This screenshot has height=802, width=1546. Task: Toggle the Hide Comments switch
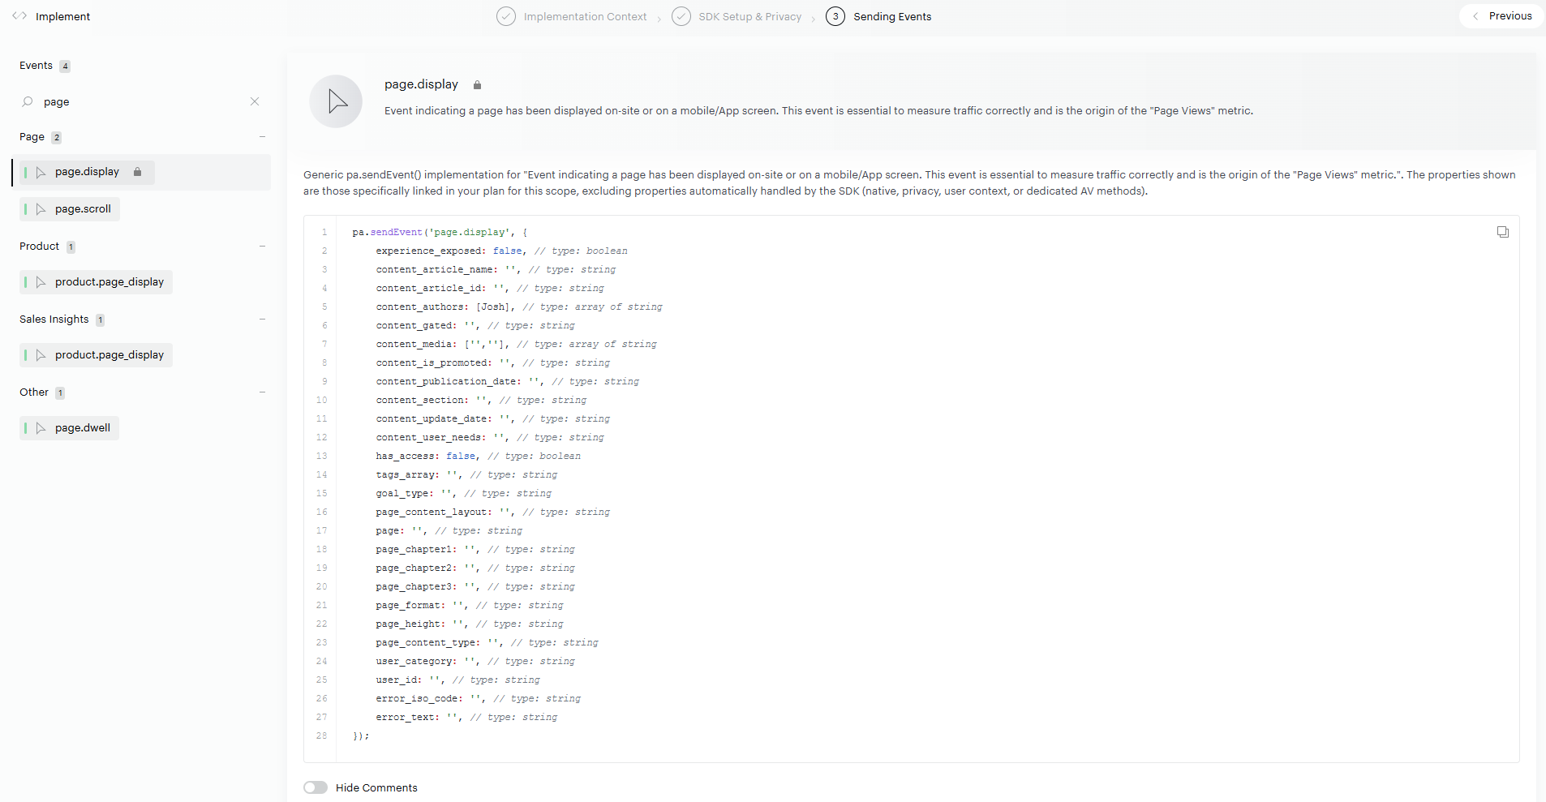click(x=316, y=787)
